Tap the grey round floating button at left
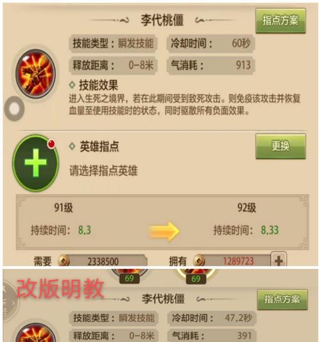Image resolution: width=321 pixels, height=342 pixels. click(14, 108)
